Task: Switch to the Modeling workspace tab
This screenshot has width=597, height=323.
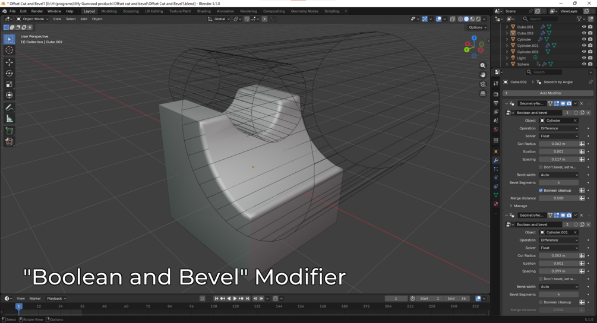Action: coord(109,11)
